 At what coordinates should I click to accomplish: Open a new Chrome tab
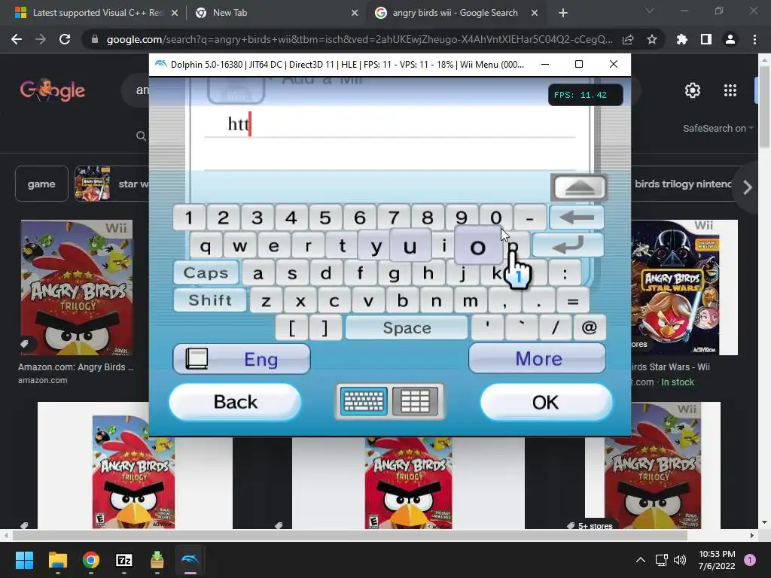click(563, 13)
